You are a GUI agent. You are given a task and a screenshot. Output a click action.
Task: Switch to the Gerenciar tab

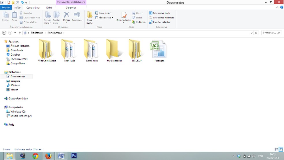click(x=71, y=8)
